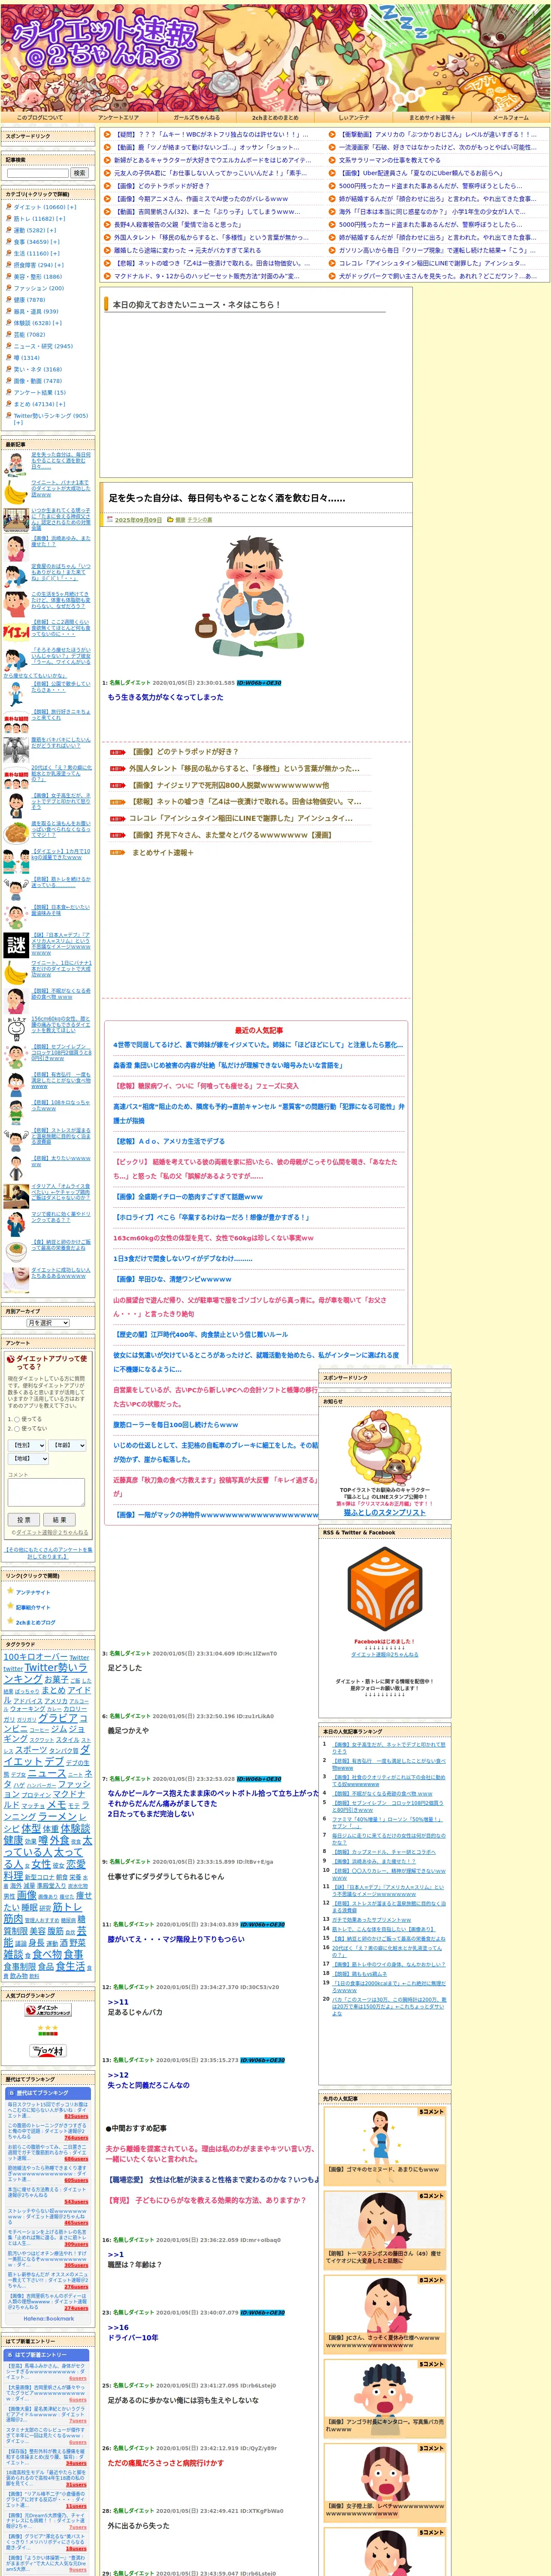Click the bullet icon beside 【衝撃動画】アメリカの headline
Screen dimensions: 551x2576
332,134
